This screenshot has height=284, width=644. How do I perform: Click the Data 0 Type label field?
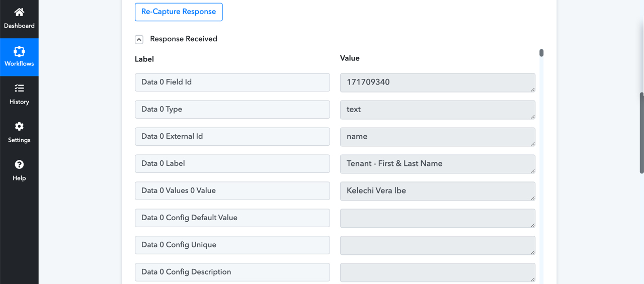click(x=232, y=110)
